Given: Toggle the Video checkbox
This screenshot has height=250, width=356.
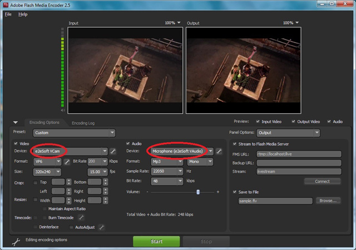Looking at the screenshot, I should click(16, 143).
